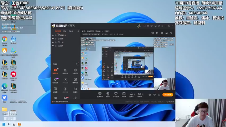Click the mail message icon in title bar

[x=148, y=26]
